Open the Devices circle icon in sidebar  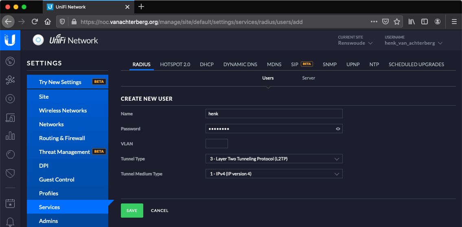click(10, 99)
